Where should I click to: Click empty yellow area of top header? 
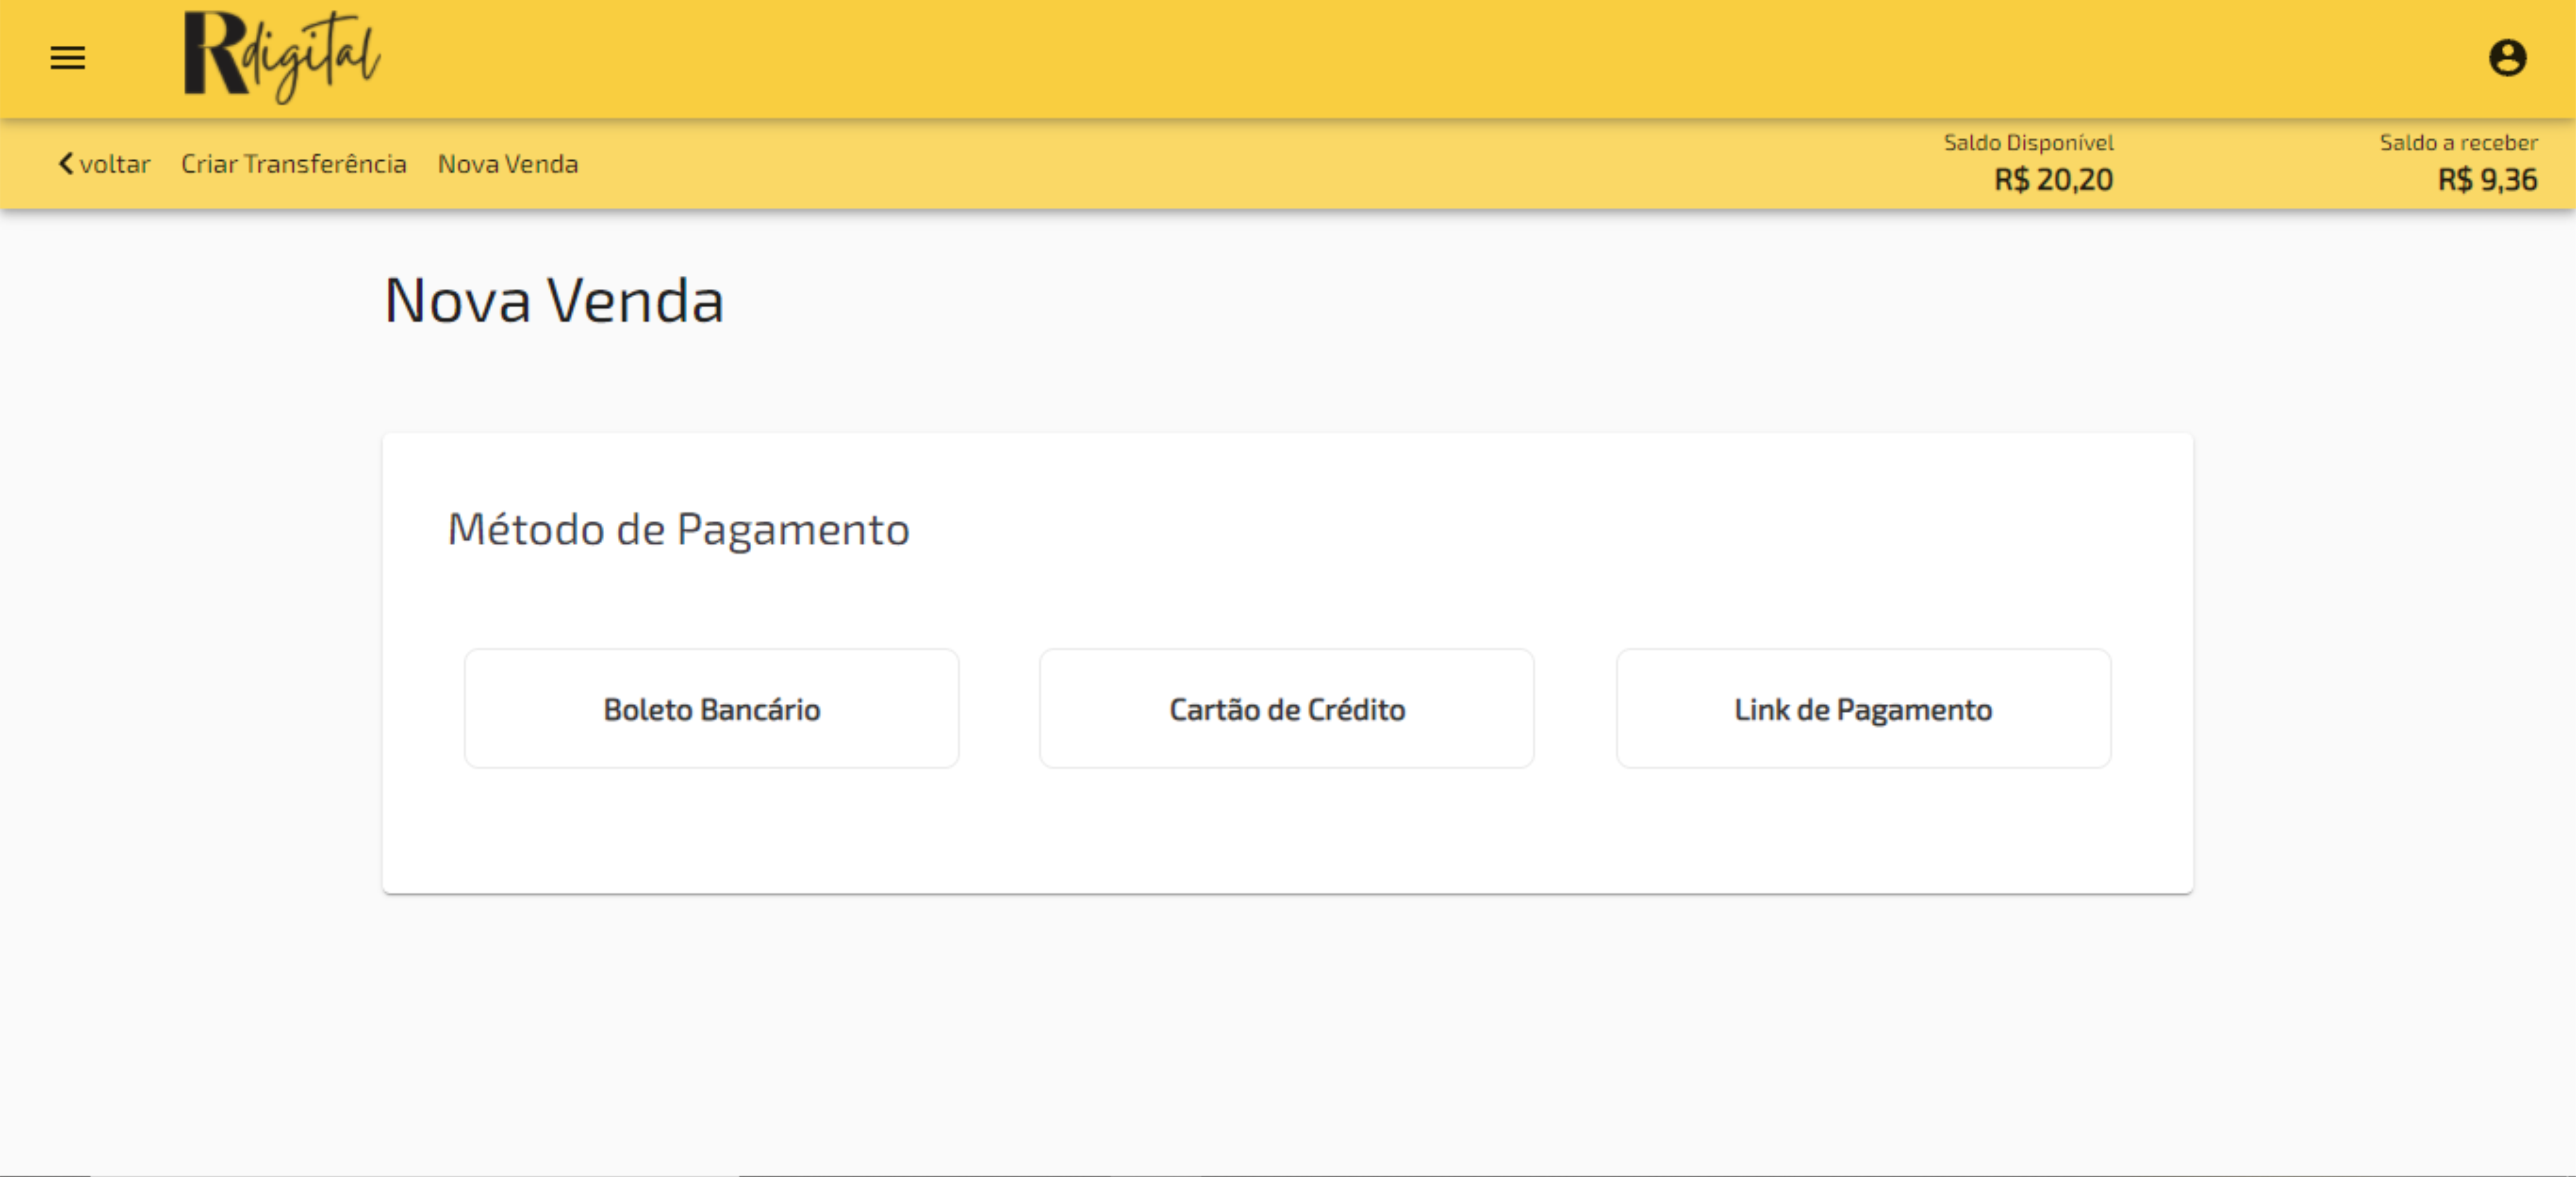click(1300, 58)
